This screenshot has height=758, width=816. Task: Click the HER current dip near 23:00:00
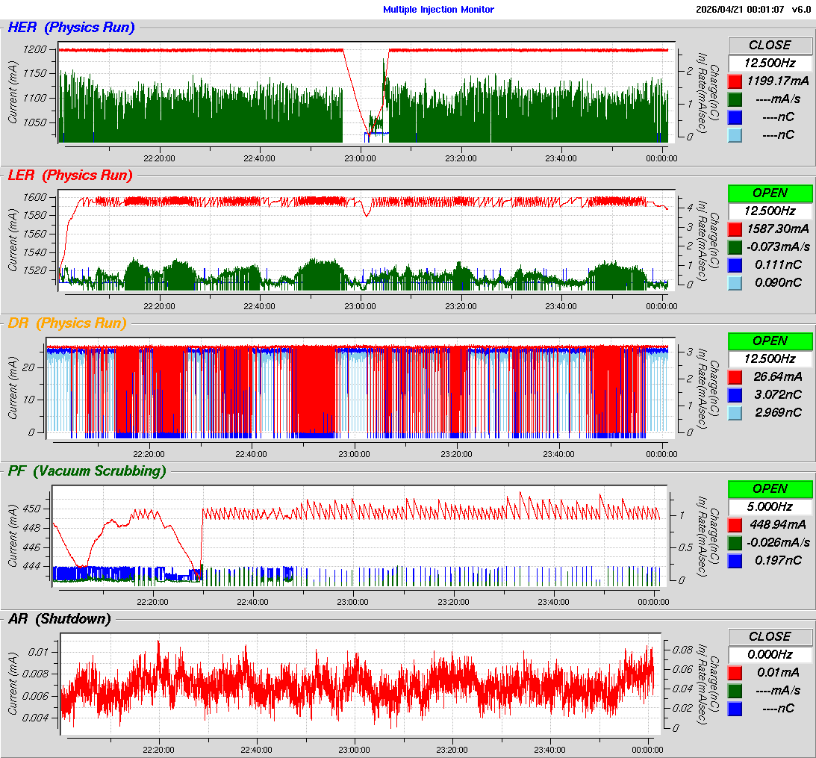click(x=365, y=128)
